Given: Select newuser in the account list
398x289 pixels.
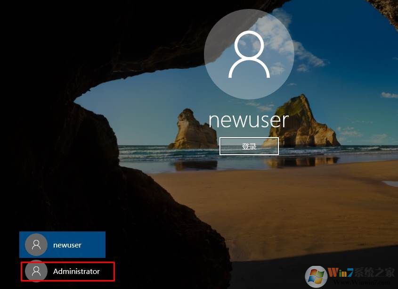Looking at the screenshot, I should [63, 245].
